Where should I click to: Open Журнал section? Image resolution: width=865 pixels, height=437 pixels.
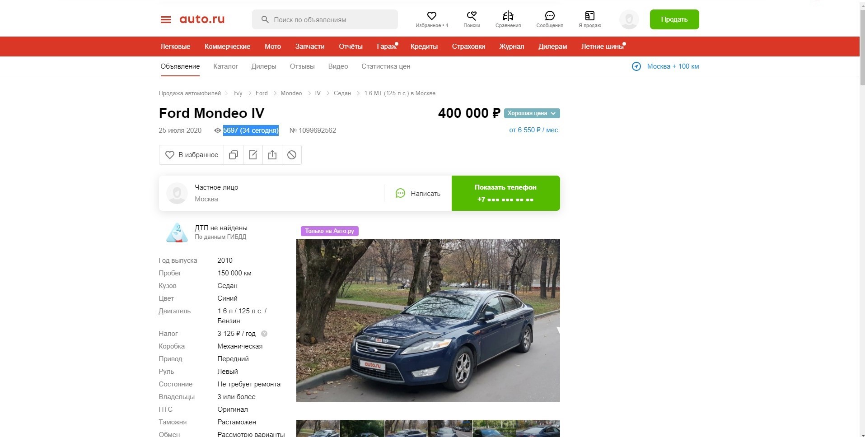[x=512, y=46]
